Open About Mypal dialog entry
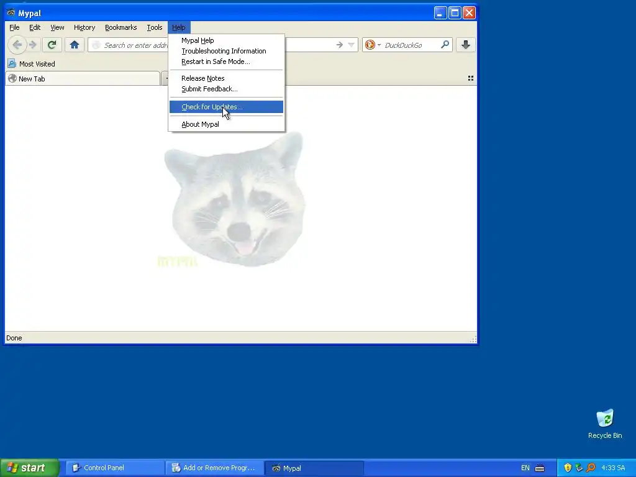 click(x=226, y=124)
